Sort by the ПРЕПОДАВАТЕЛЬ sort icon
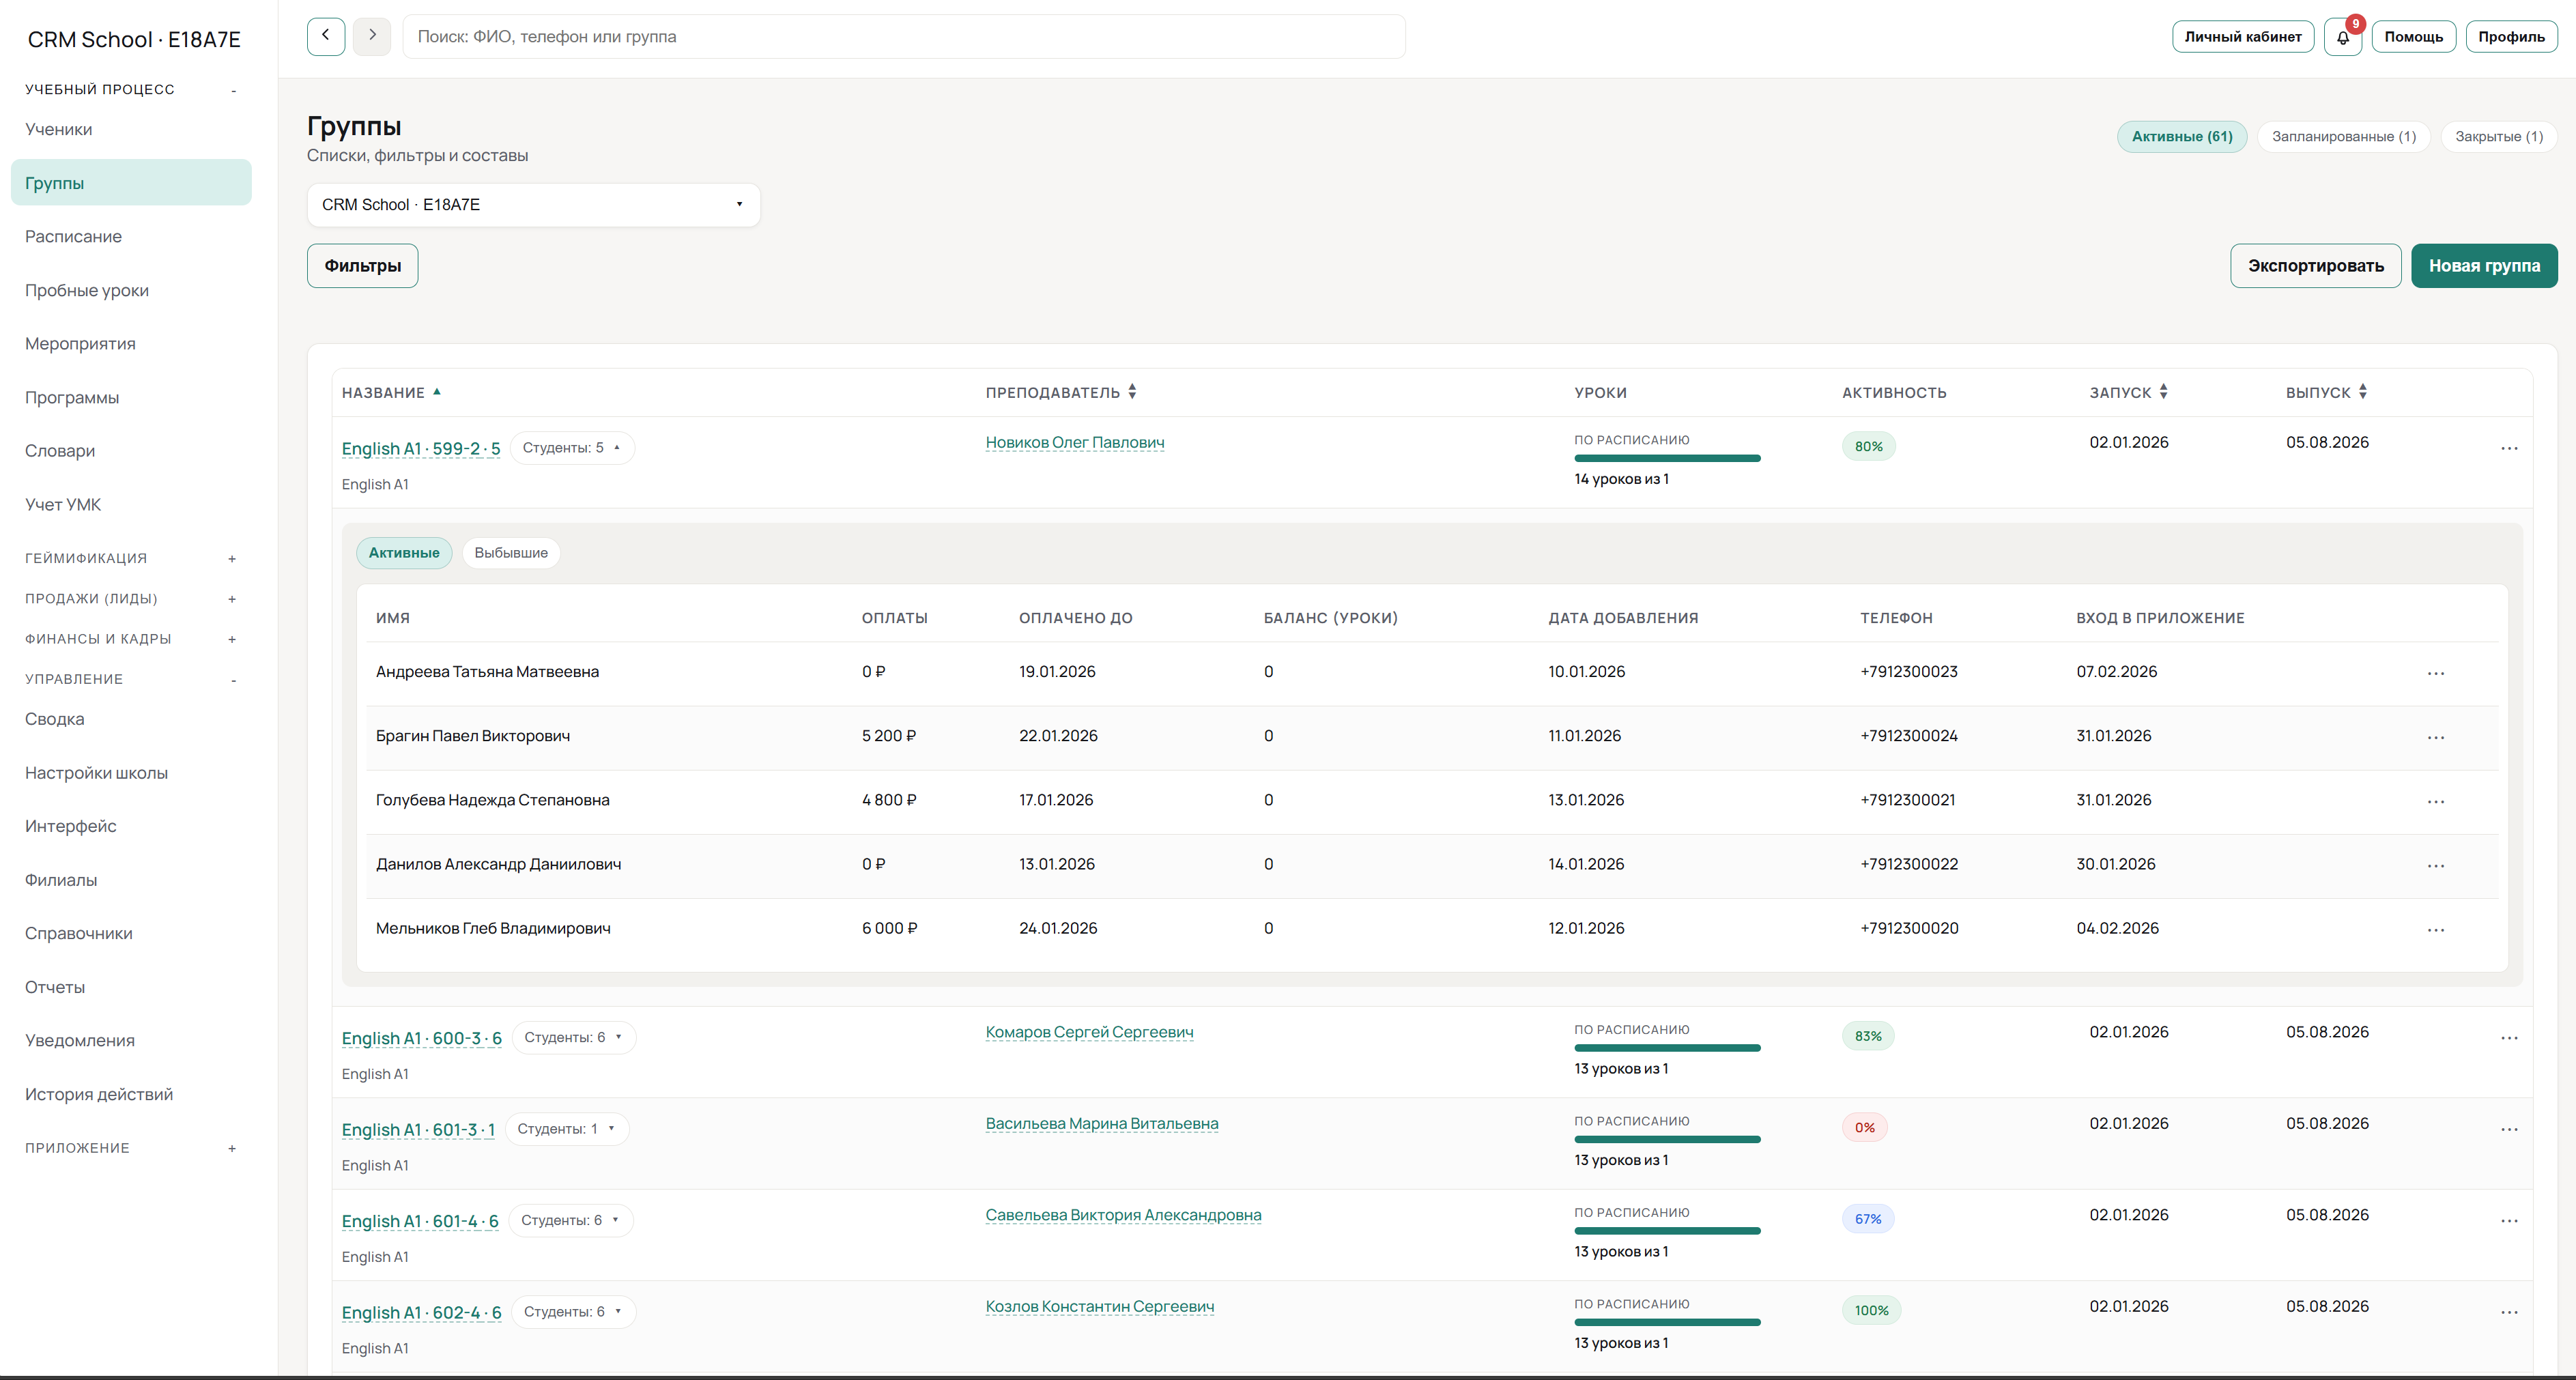2576x1380 pixels. point(1132,391)
